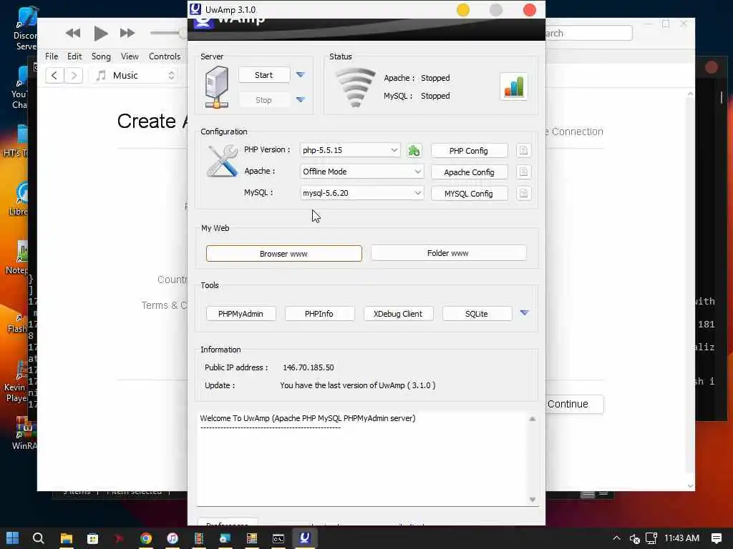The width and height of the screenshot is (733, 549).
Task: Open Apache config file document icon
Action: click(x=523, y=172)
